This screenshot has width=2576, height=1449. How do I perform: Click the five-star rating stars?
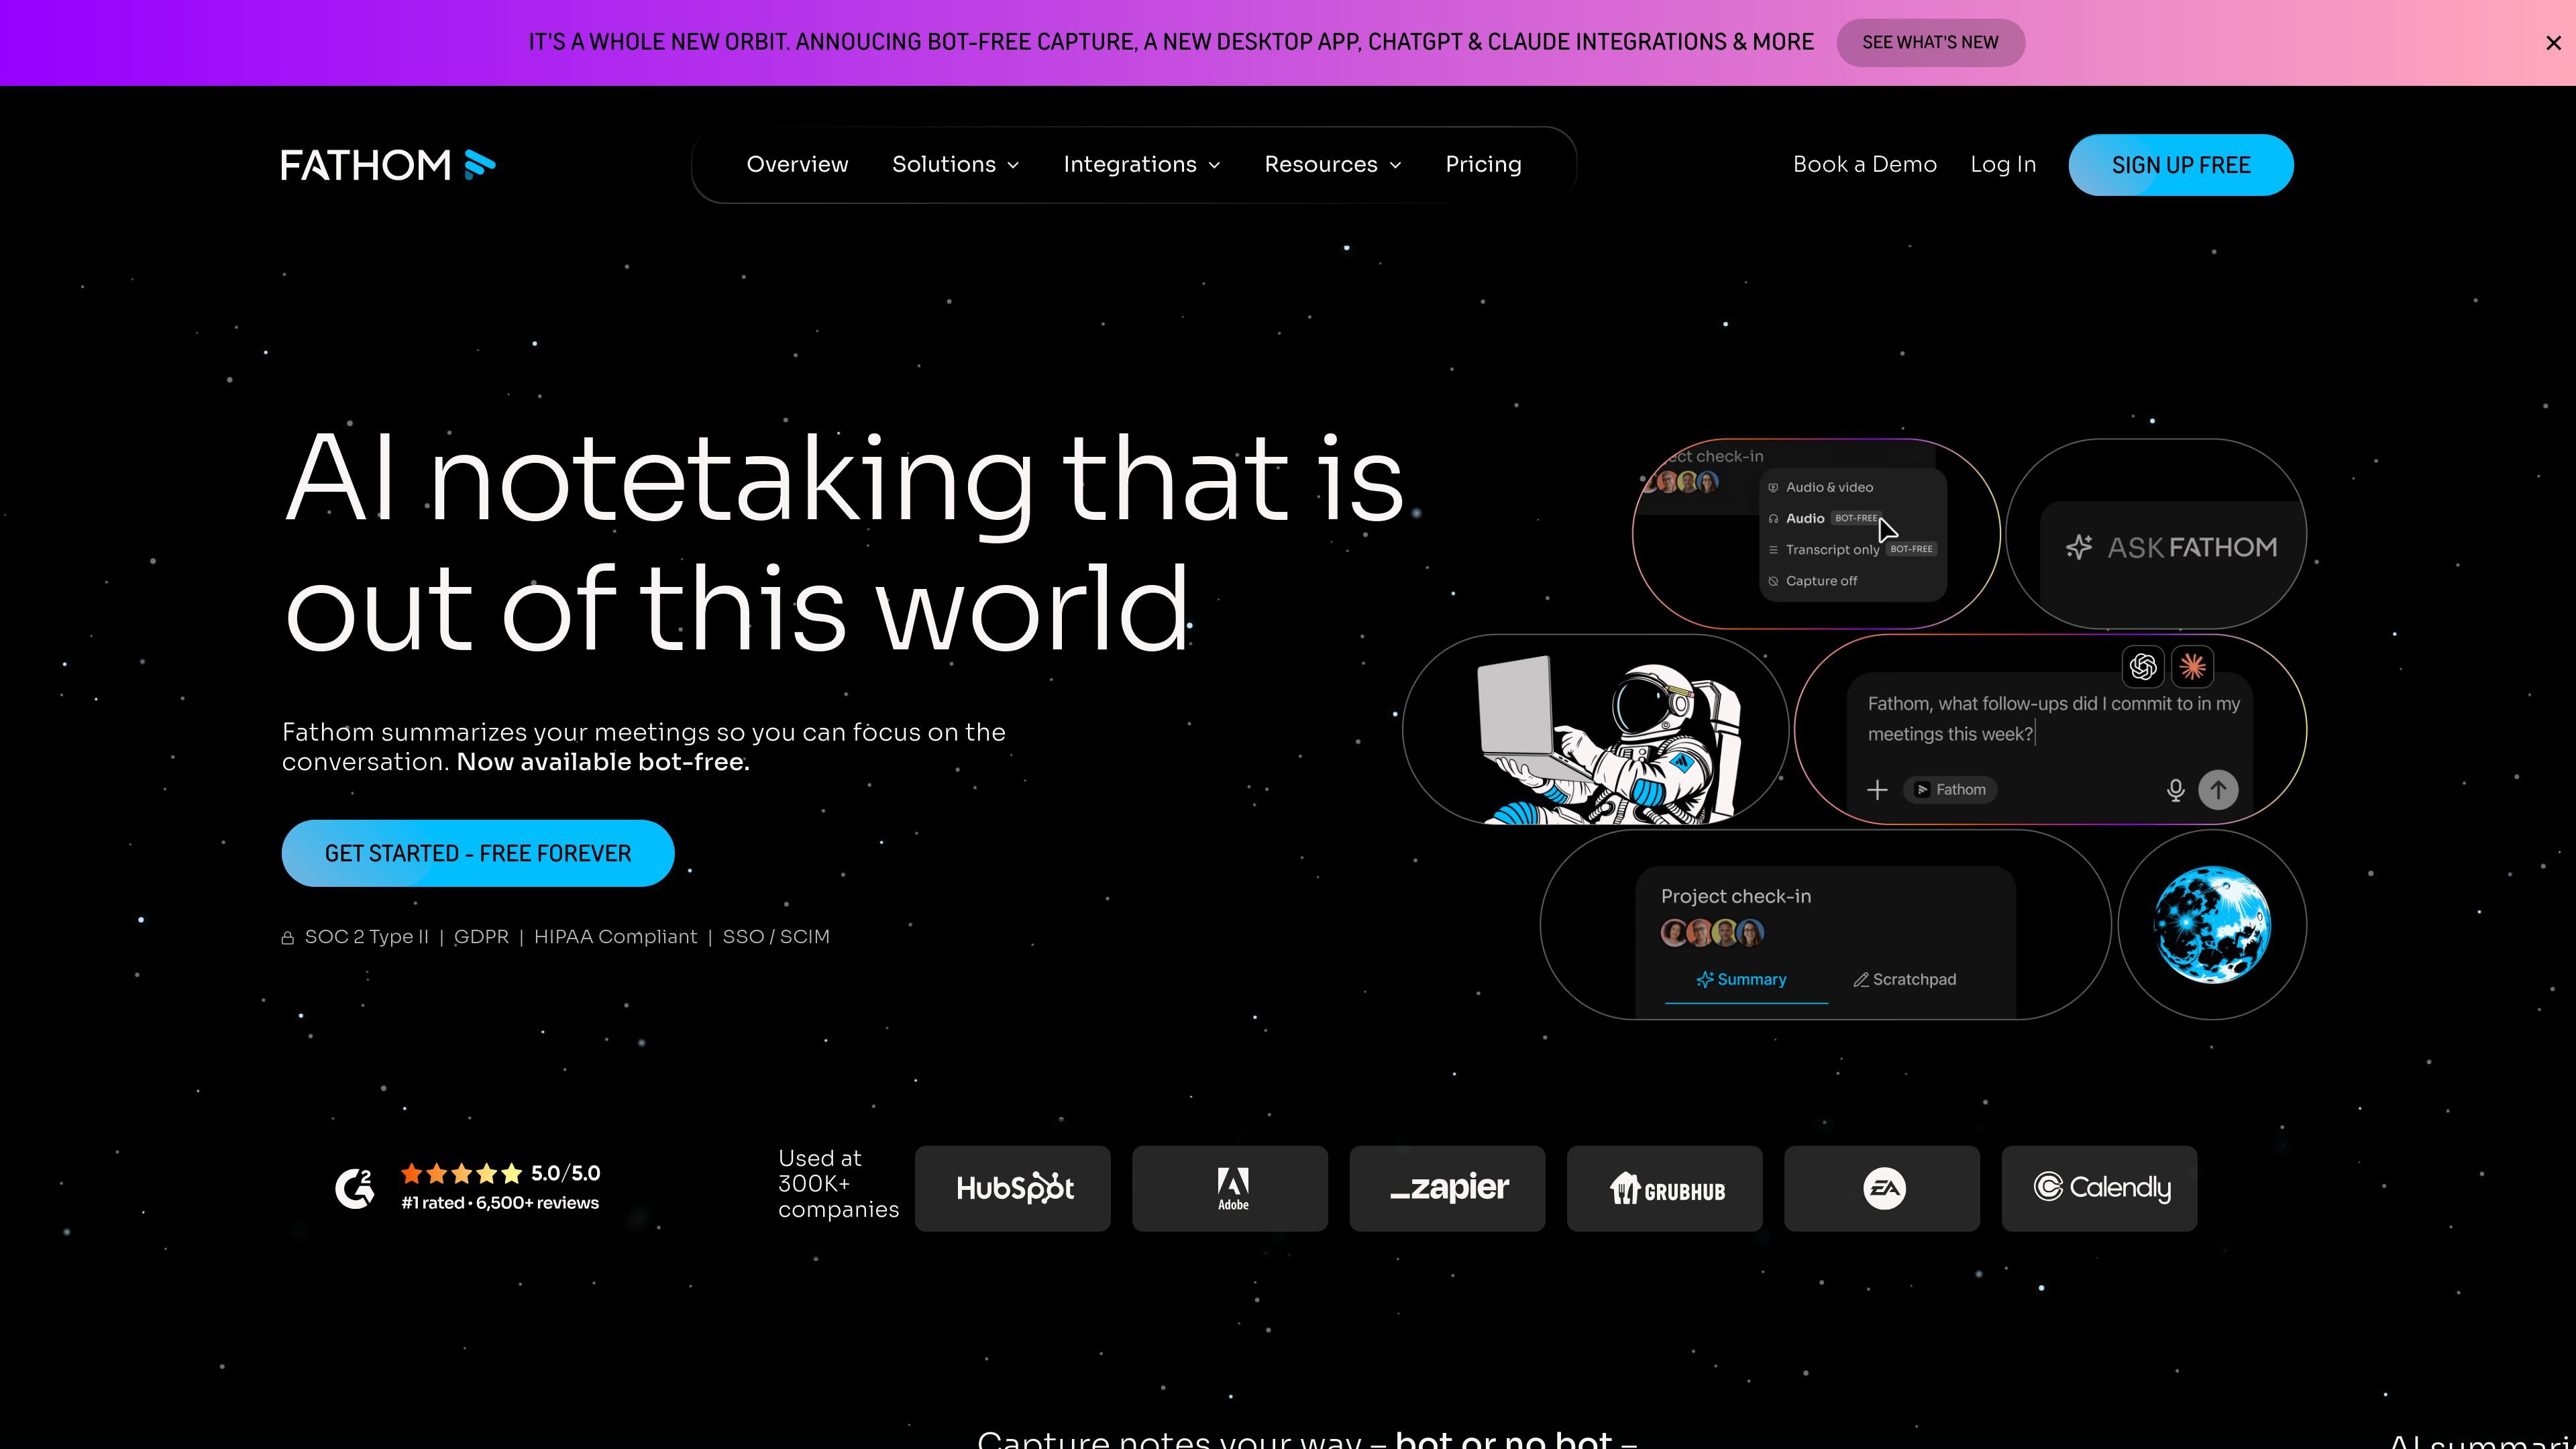(x=461, y=1173)
